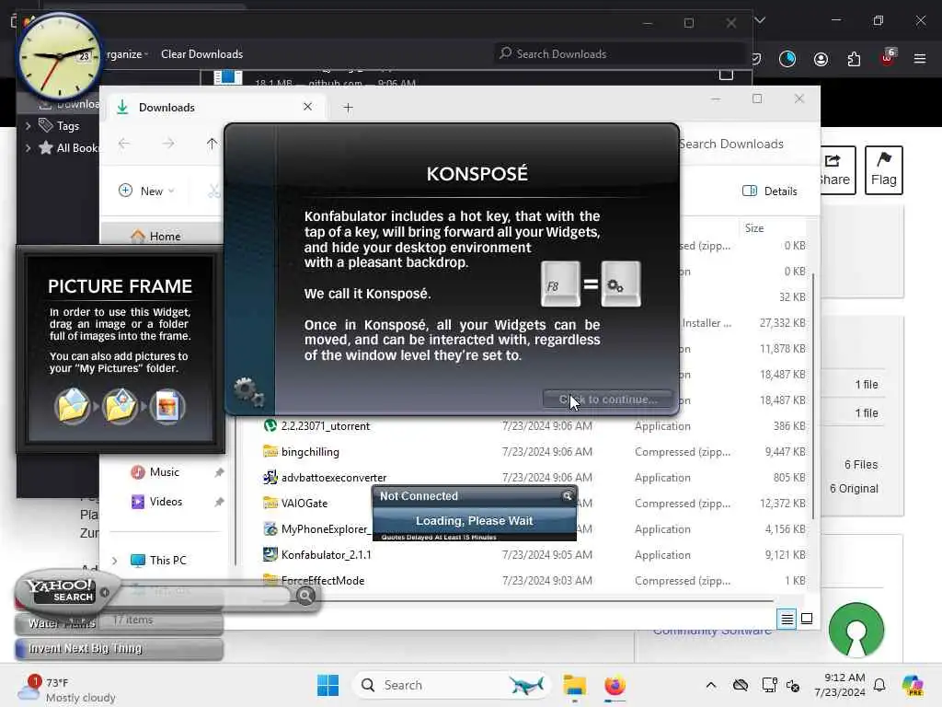Click the first envelope icon in Picture Frame

pos(72,406)
